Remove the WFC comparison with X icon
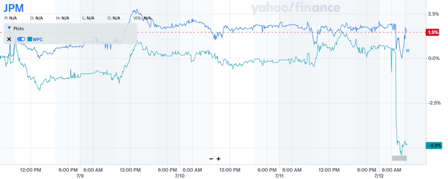 tap(9, 39)
